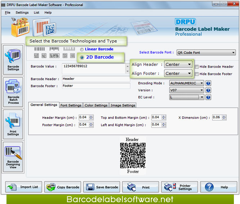This screenshot has width=240, height=204.
Task: Click the title bar barcode app icon
Action: [x=3, y=5]
